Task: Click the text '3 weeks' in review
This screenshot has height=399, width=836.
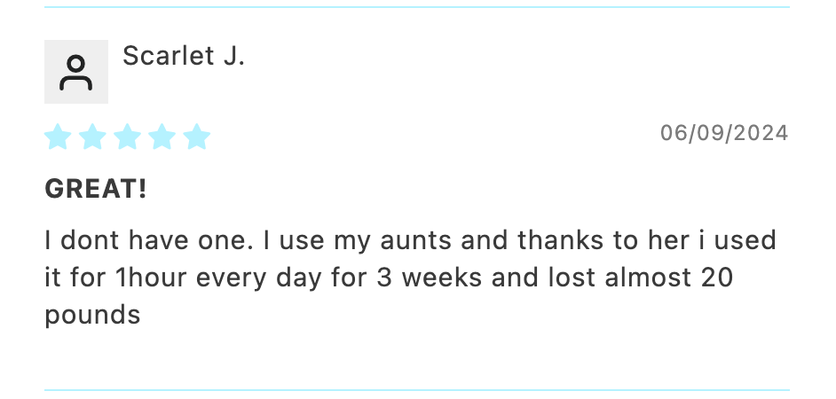Action: pos(418,278)
